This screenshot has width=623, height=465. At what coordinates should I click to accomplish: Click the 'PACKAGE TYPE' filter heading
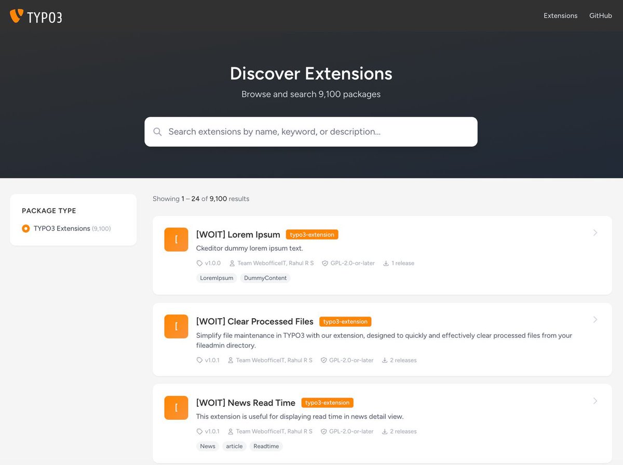tap(49, 211)
